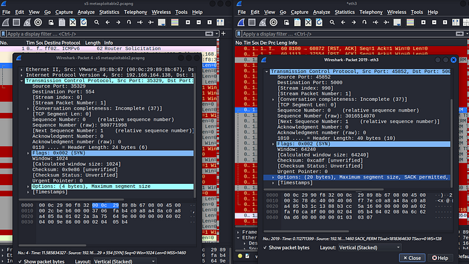Expand Conversation completeness row in Packet 2019 dialog
Screen dimensions: 469x264
click(x=273, y=100)
